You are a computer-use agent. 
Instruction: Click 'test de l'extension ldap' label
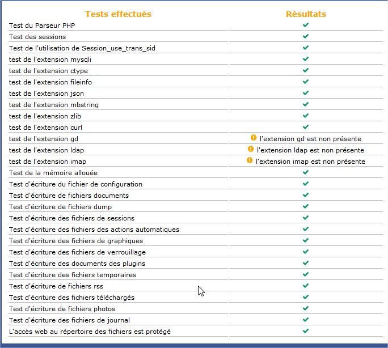tap(47, 150)
